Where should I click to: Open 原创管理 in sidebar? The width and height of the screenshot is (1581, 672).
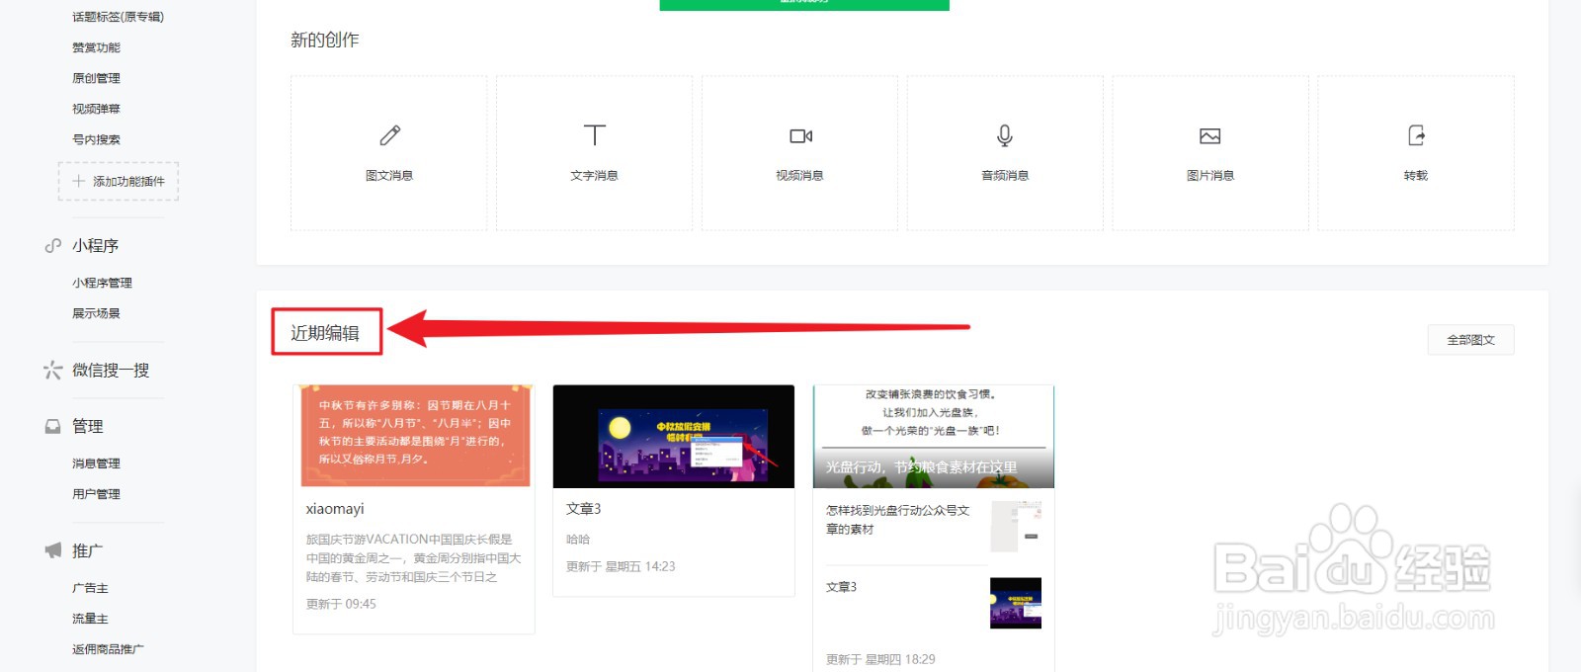click(96, 78)
